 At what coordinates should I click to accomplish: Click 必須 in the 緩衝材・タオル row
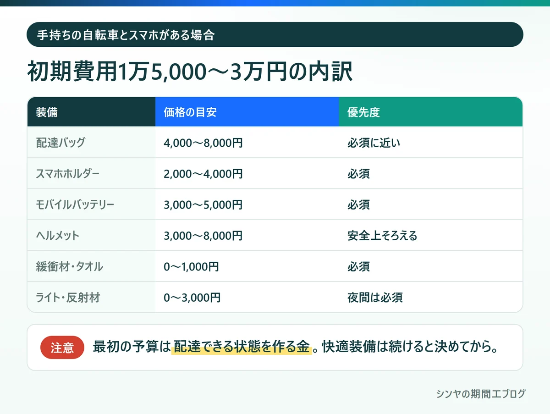pos(358,266)
